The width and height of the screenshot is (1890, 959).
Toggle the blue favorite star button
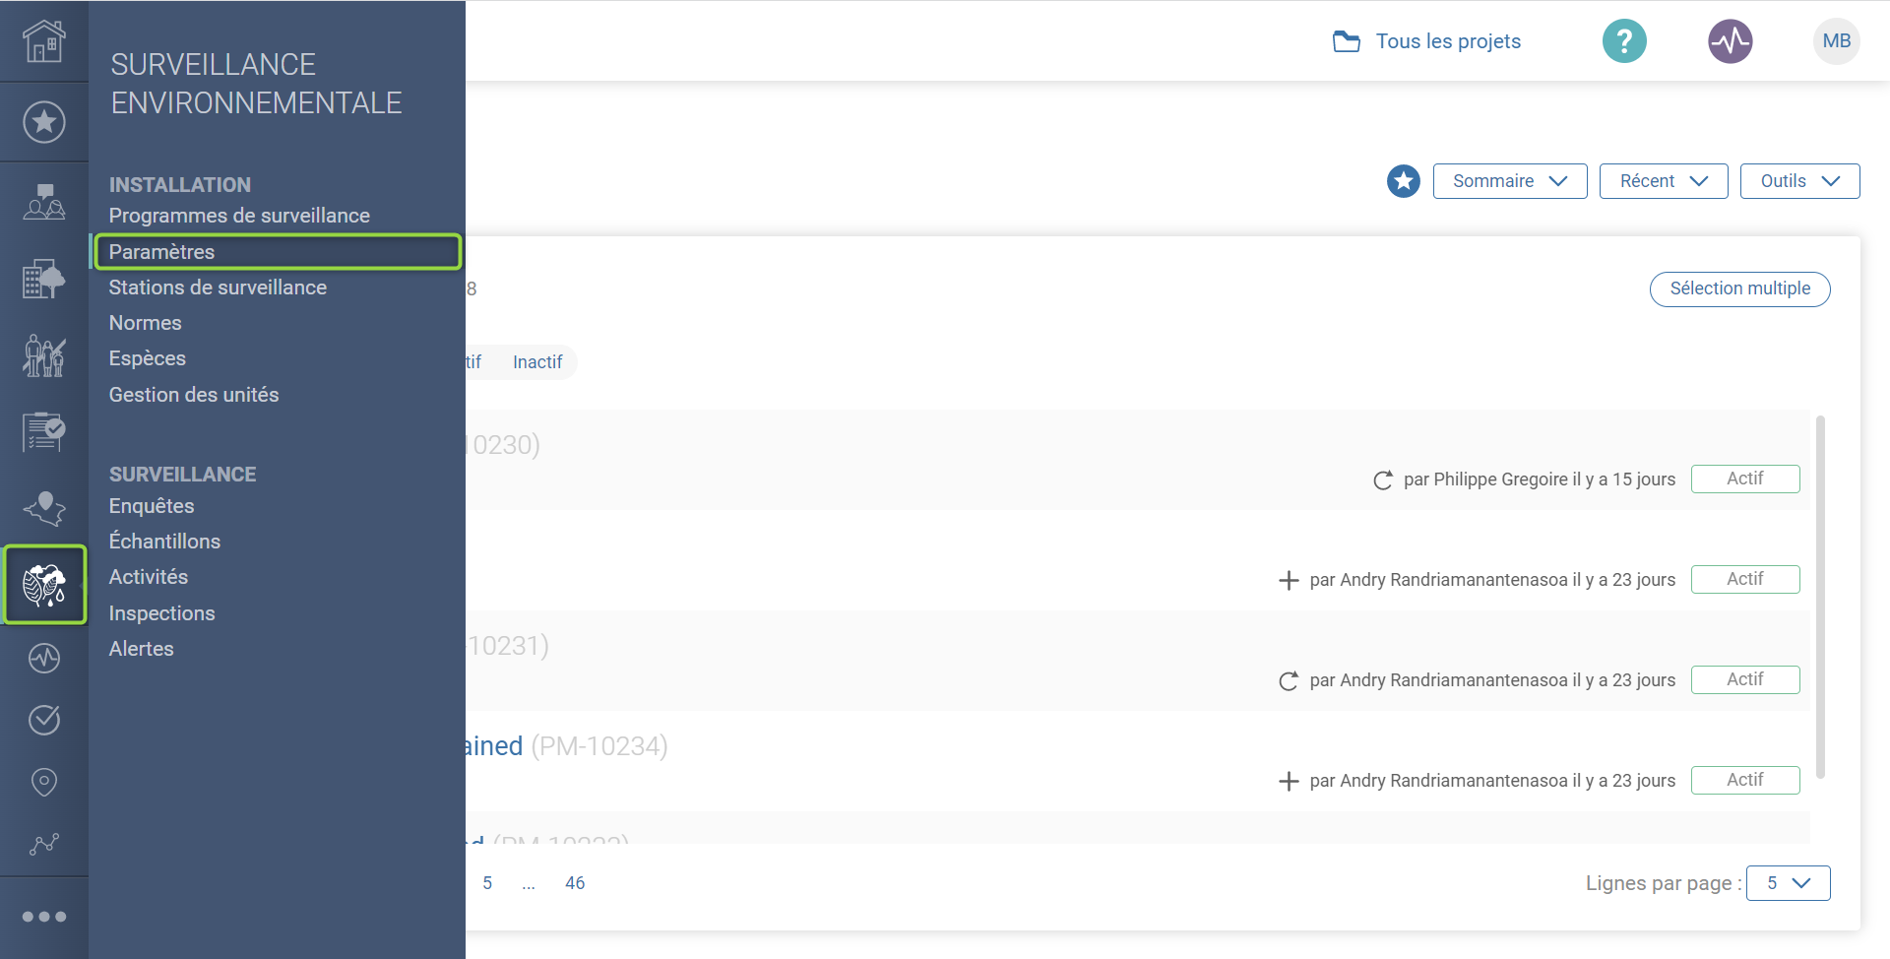click(x=1403, y=181)
